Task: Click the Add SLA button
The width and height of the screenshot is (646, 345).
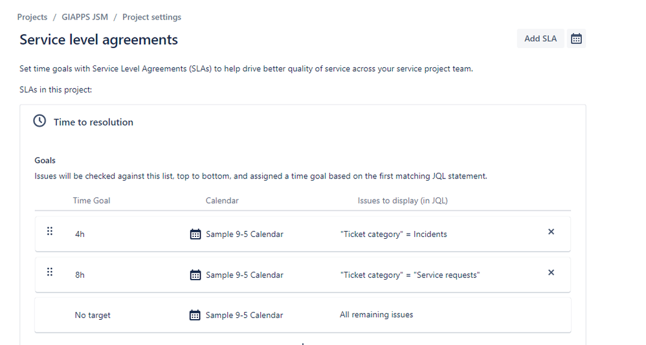Action: coord(540,39)
